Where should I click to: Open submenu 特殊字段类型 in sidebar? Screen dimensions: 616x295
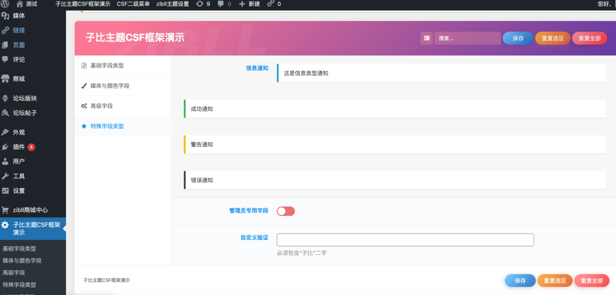pos(19,285)
